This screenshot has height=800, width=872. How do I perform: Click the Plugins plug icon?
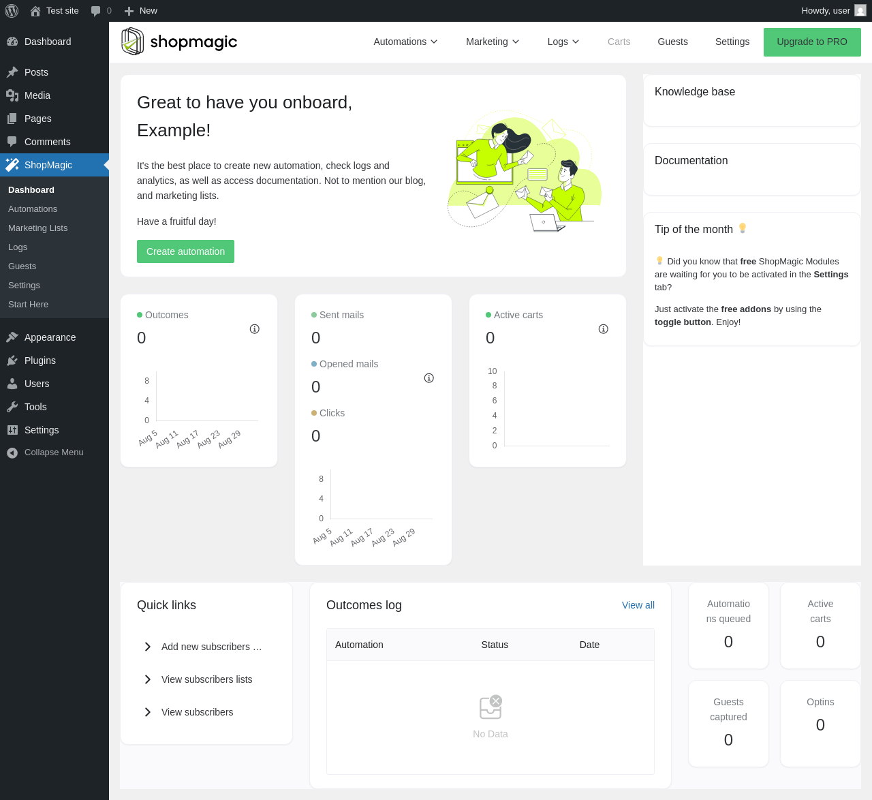pos(12,360)
